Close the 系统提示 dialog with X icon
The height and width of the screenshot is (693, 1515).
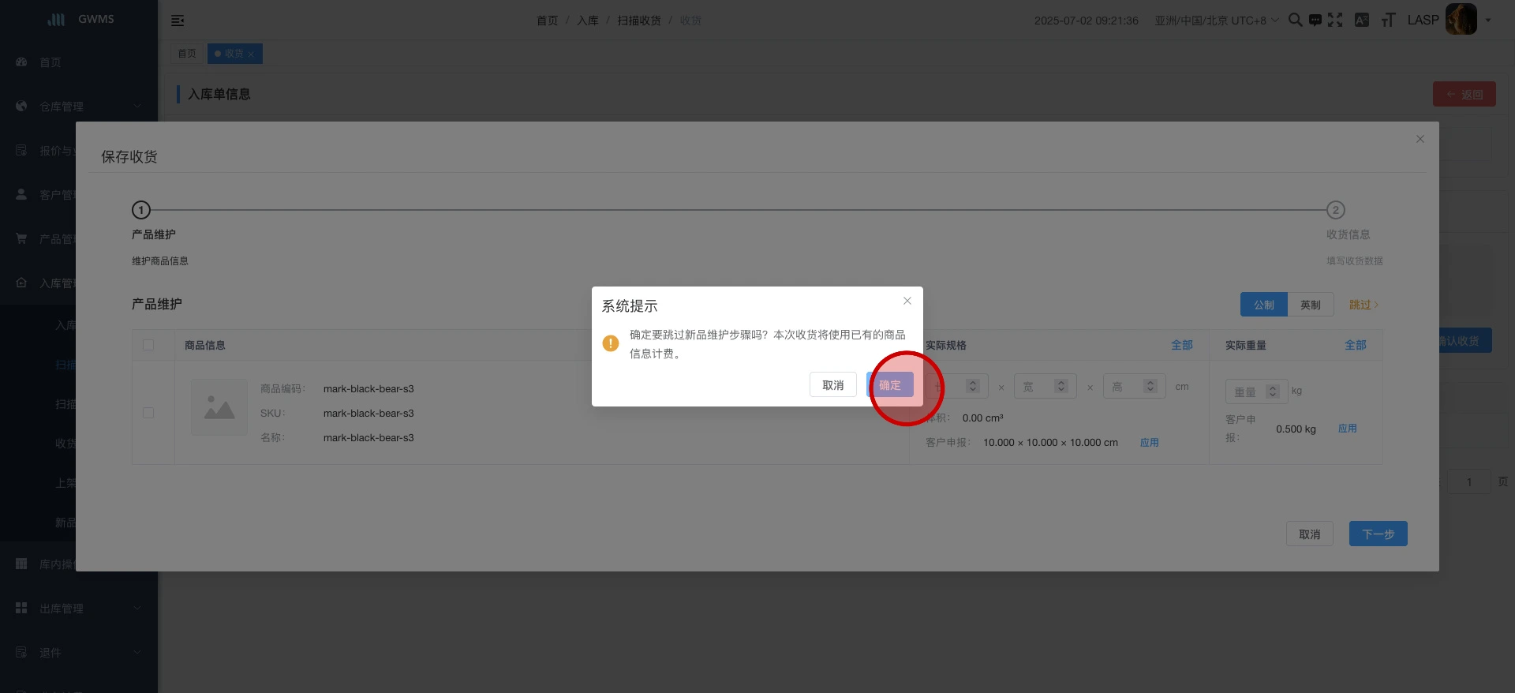[x=907, y=301]
